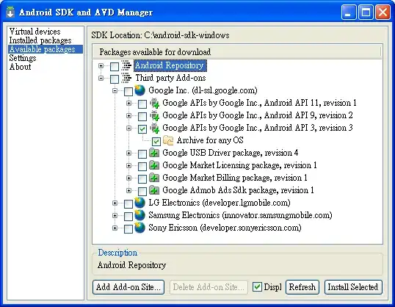Check the Third party Add-ons checkbox
The height and width of the screenshot is (307, 395).
(115, 79)
